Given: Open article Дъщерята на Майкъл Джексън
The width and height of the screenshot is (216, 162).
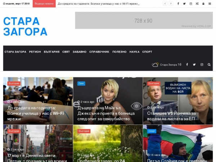Looking at the screenshot, I should (106, 113).
